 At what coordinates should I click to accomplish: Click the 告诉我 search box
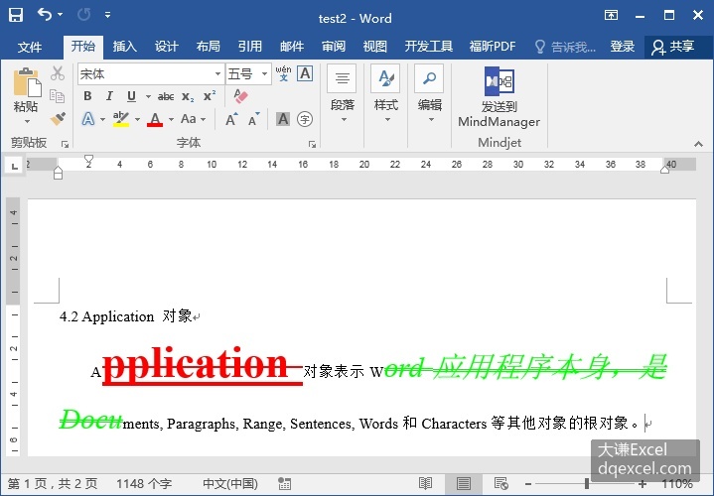click(565, 47)
